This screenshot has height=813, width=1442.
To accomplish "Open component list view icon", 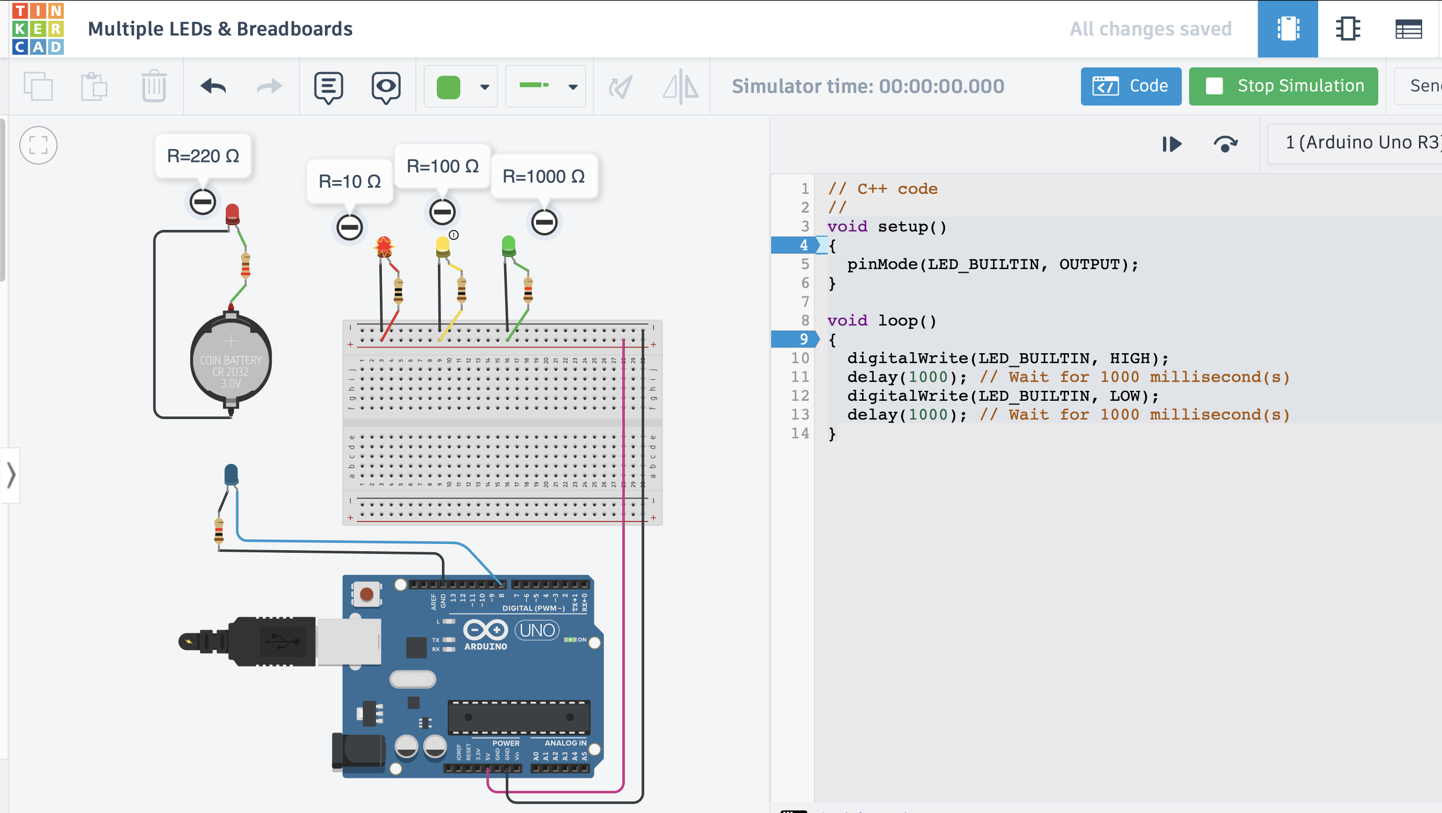I will tap(1409, 29).
